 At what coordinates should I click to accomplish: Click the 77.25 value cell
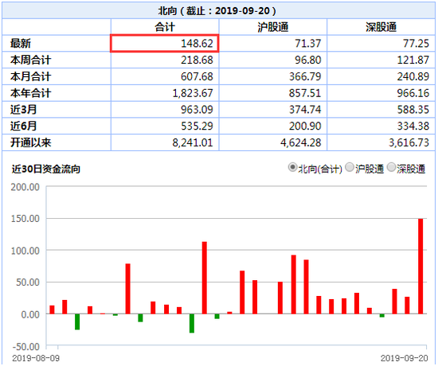tap(381, 43)
